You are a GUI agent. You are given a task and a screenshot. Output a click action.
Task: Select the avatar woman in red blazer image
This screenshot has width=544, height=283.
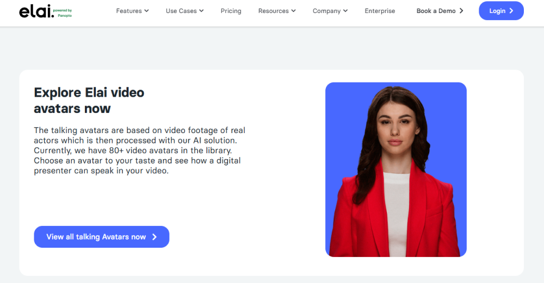396,169
